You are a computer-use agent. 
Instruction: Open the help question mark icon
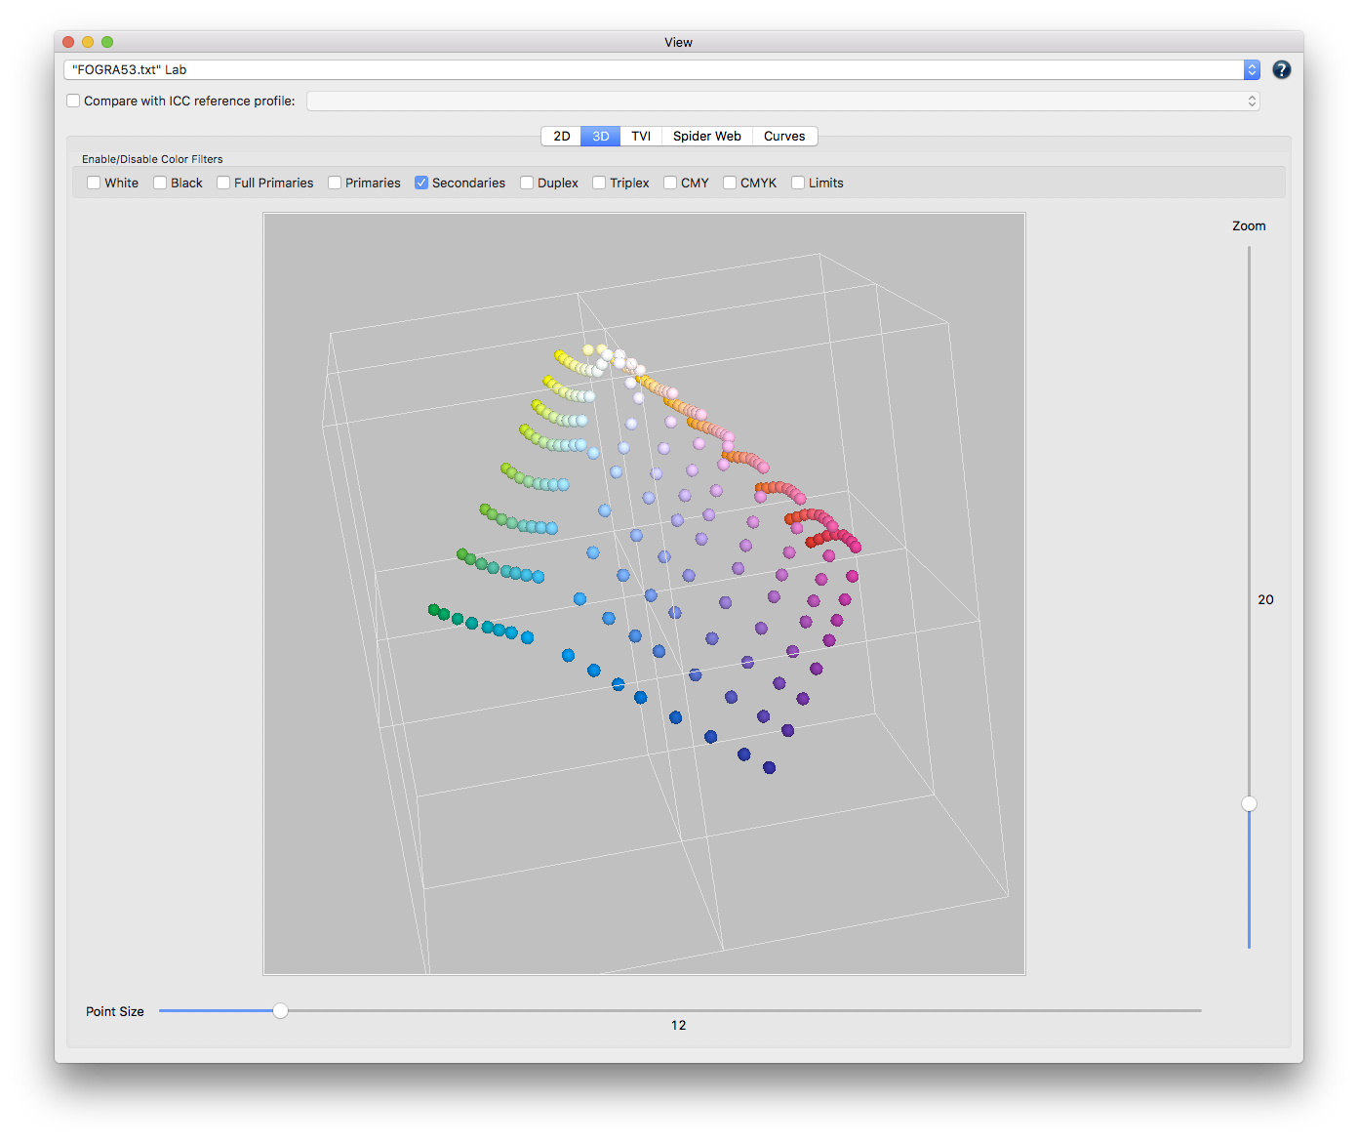(x=1281, y=70)
